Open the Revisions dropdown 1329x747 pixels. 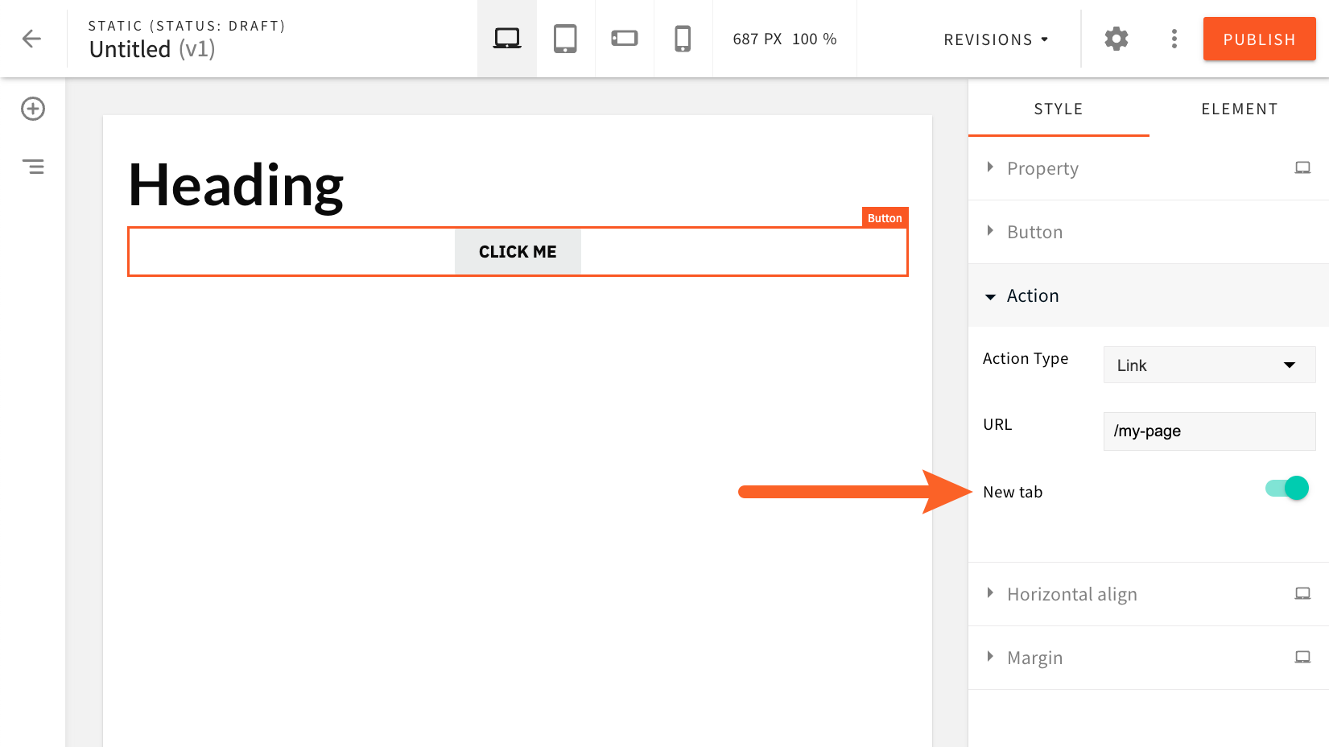pyautogui.click(x=995, y=38)
